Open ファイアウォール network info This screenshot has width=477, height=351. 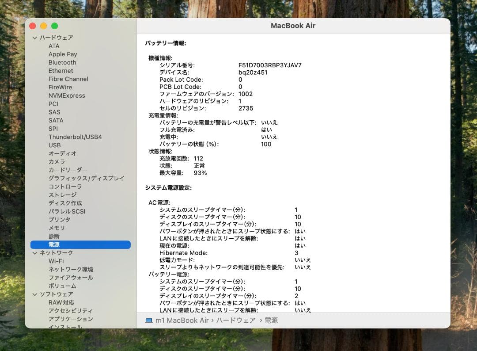tap(71, 278)
